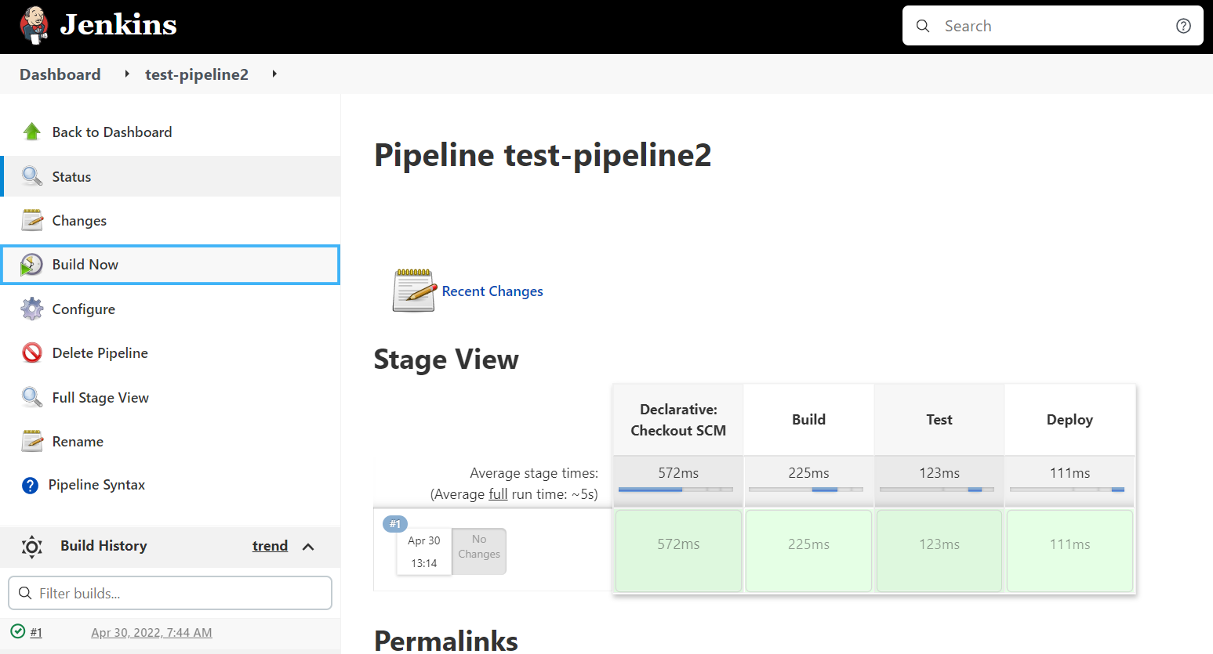1213x654 pixels.
Task: Click the Dashboard breadcrumb link
Action: [60, 74]
